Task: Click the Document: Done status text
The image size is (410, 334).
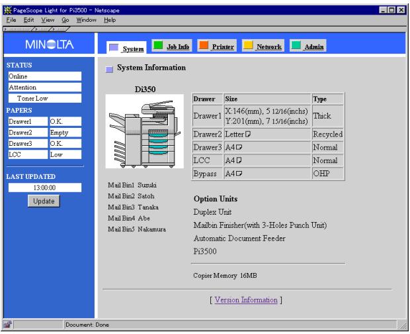Action: pos(87,325)
